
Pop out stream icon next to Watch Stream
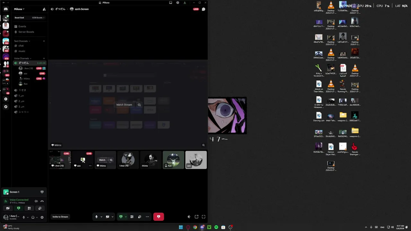click(139, 105)
